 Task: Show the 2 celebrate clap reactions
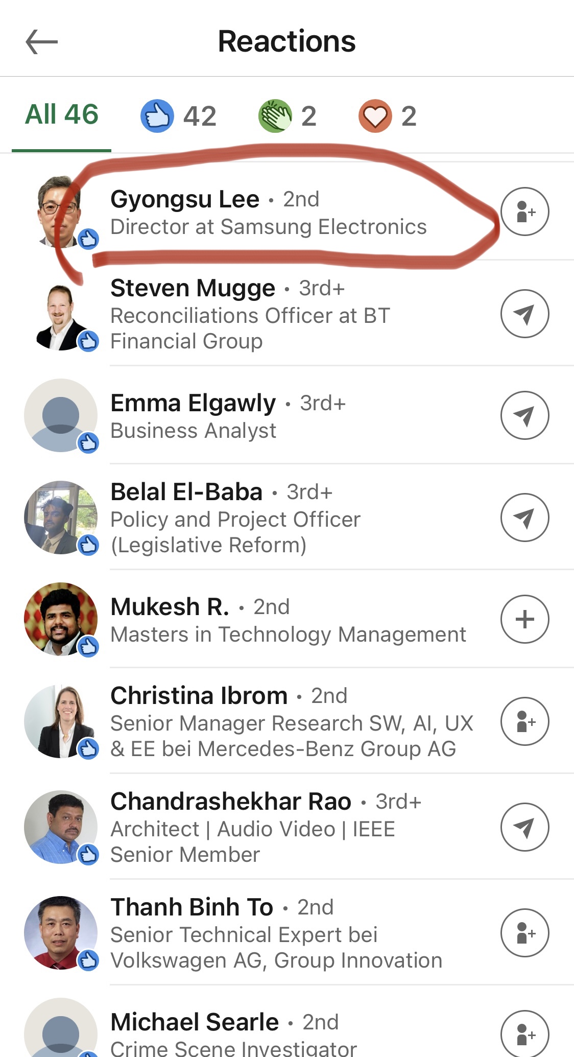tap(288, 116)
